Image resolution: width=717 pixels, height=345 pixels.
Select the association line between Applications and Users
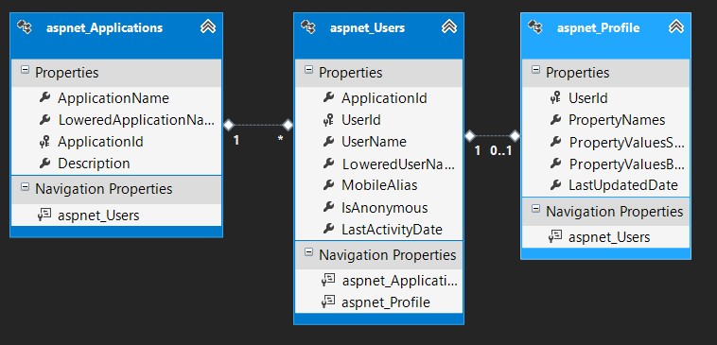click(x=258, y=124)
